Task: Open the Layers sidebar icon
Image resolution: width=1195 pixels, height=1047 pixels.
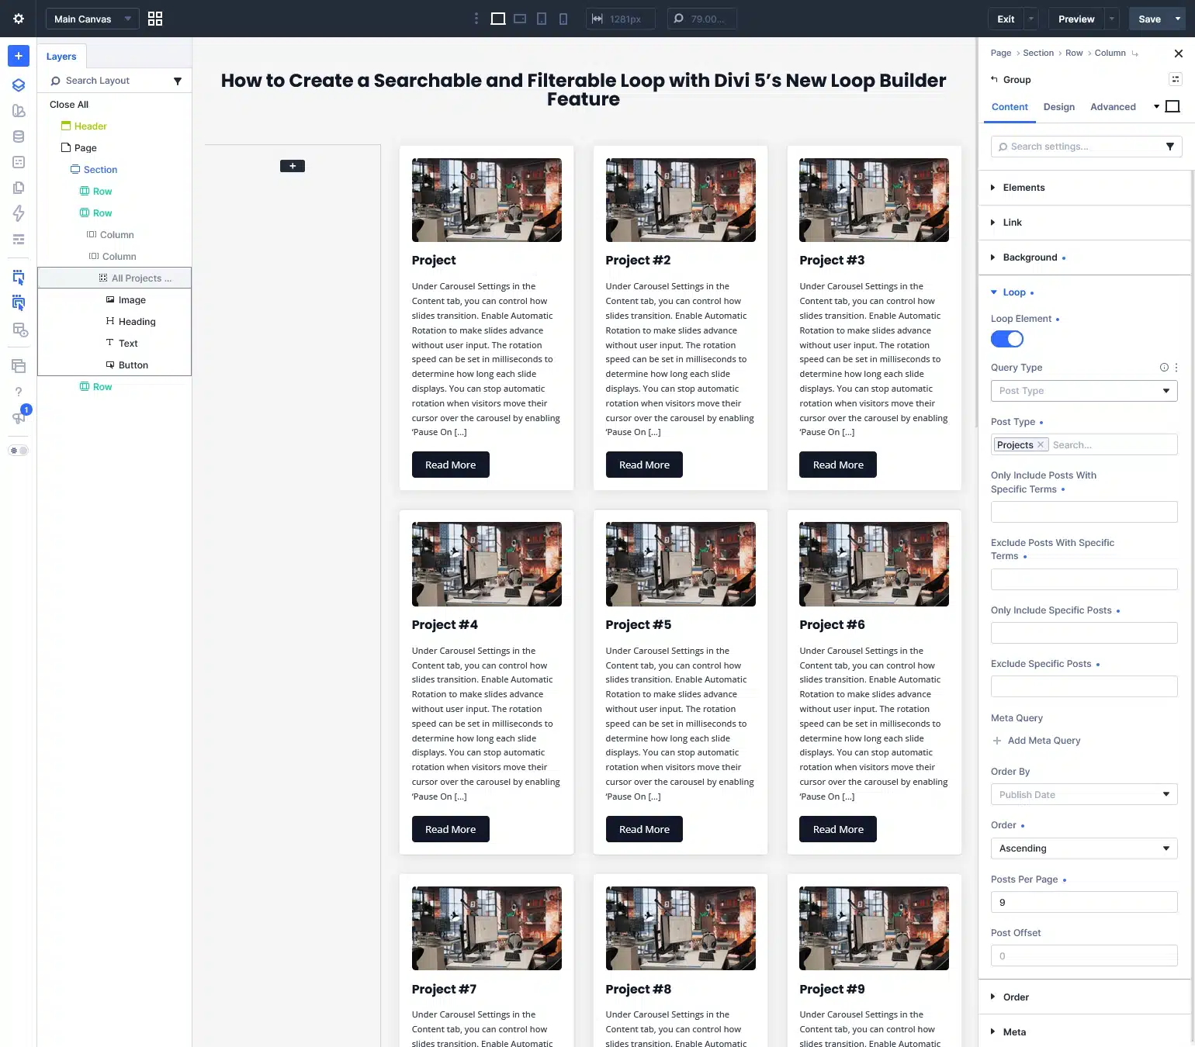Action: coord(19,85)
